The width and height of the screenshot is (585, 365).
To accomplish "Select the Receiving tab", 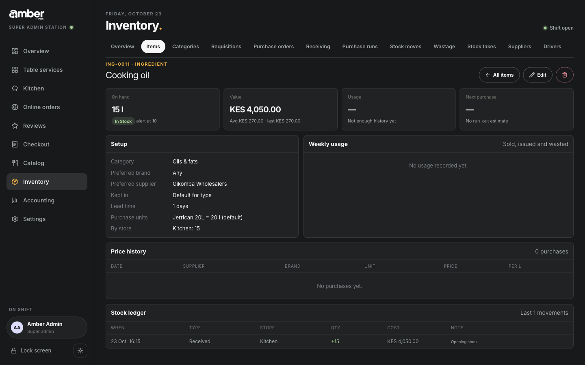I will [x=318, y=47].
